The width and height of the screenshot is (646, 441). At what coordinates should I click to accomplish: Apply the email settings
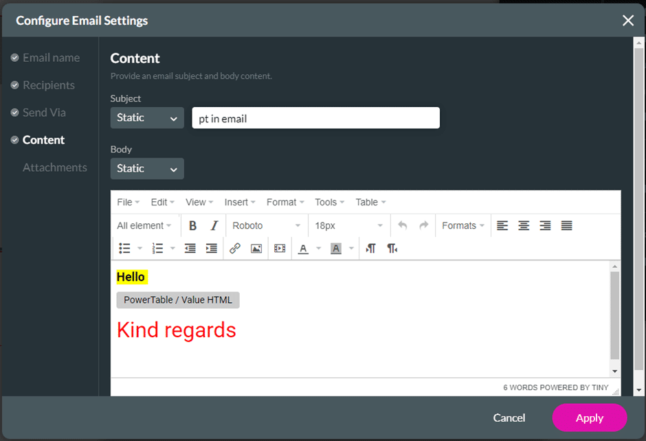tap(589, 418)
